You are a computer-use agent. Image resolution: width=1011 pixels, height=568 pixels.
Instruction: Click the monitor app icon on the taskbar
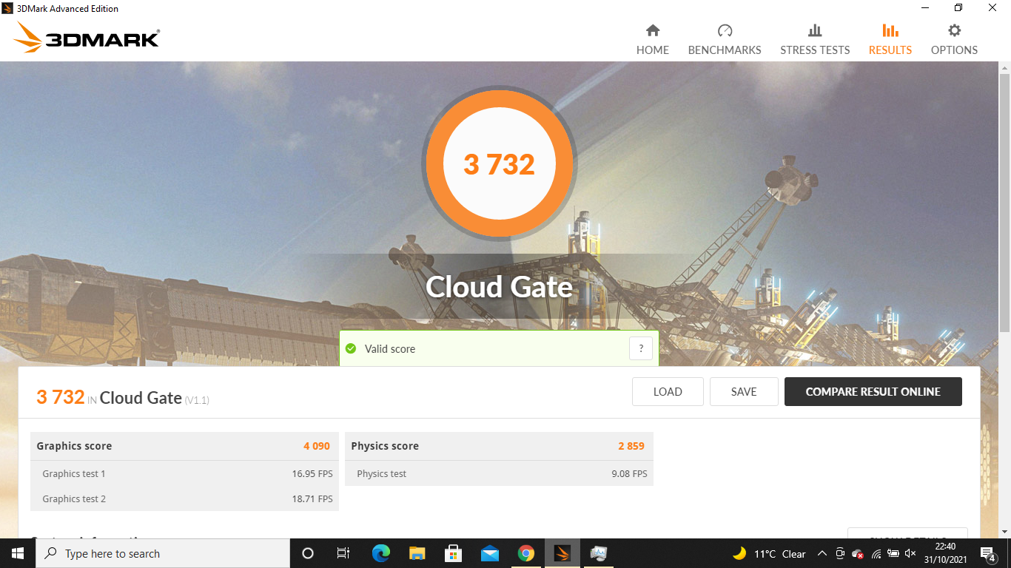click(x=599, y=553)
